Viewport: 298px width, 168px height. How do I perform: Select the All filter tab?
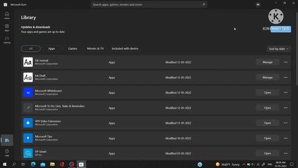31,49
